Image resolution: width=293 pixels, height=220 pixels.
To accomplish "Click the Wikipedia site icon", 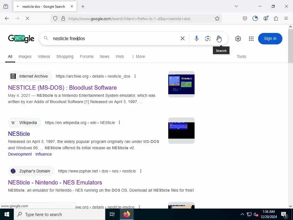I will click(x=13, y=123).
